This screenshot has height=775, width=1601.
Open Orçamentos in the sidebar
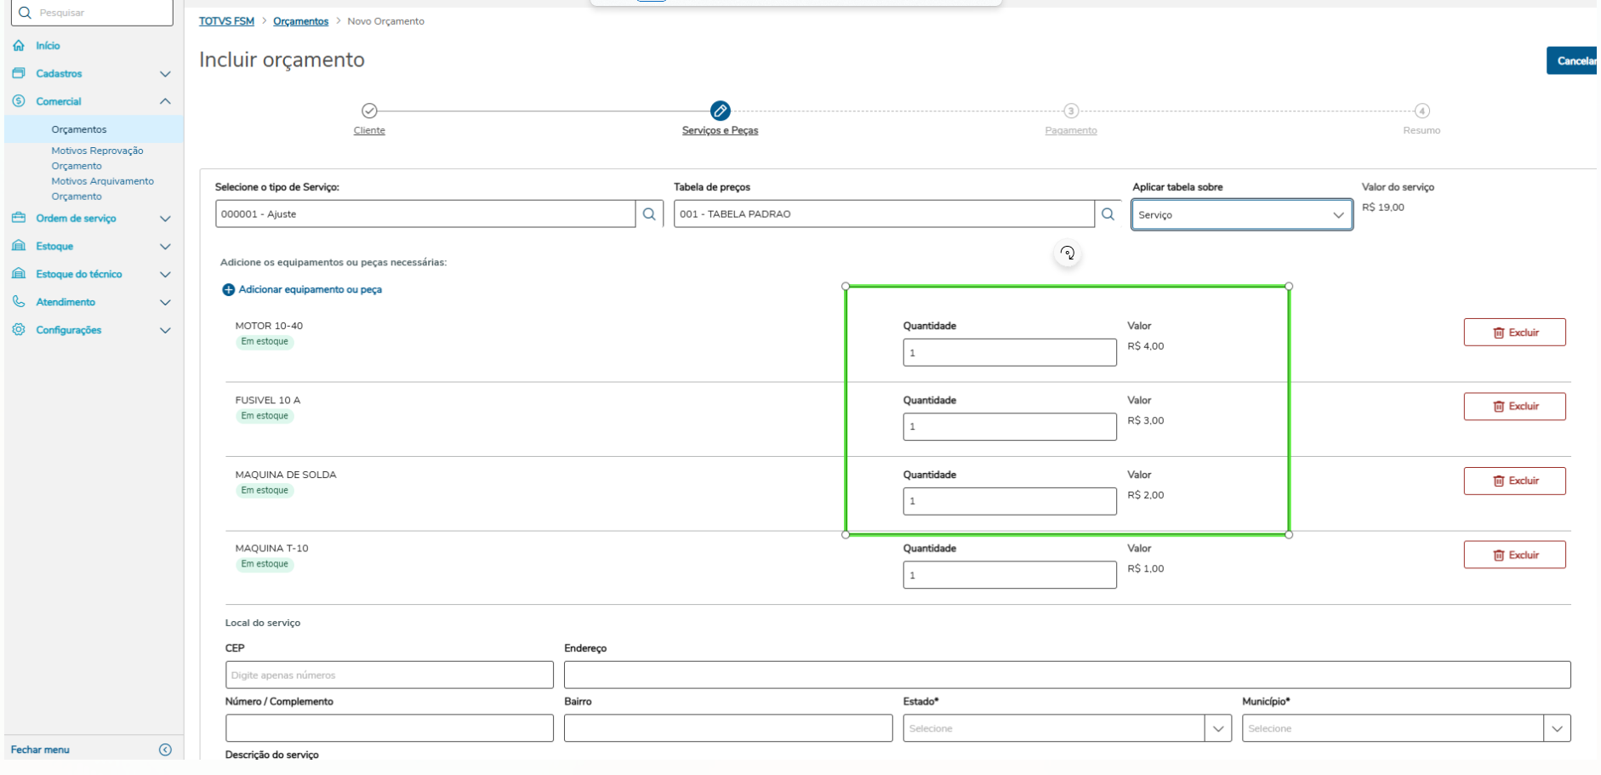pyautogui.click(x=79, y=129)
